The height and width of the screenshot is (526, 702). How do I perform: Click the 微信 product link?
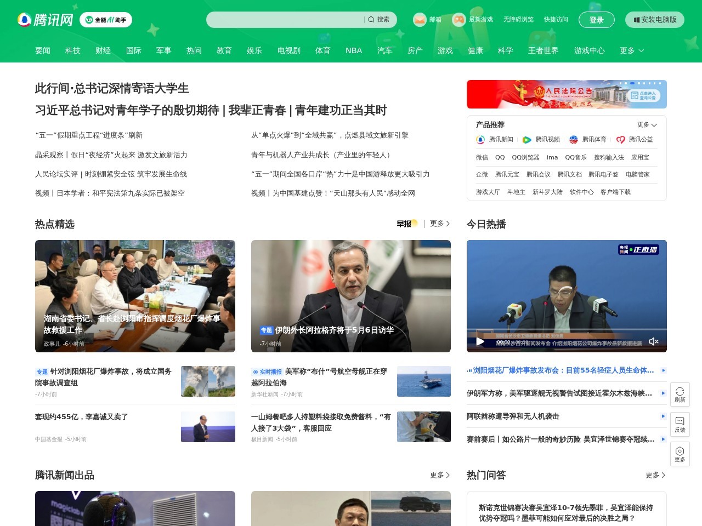(x=482, y=157)
